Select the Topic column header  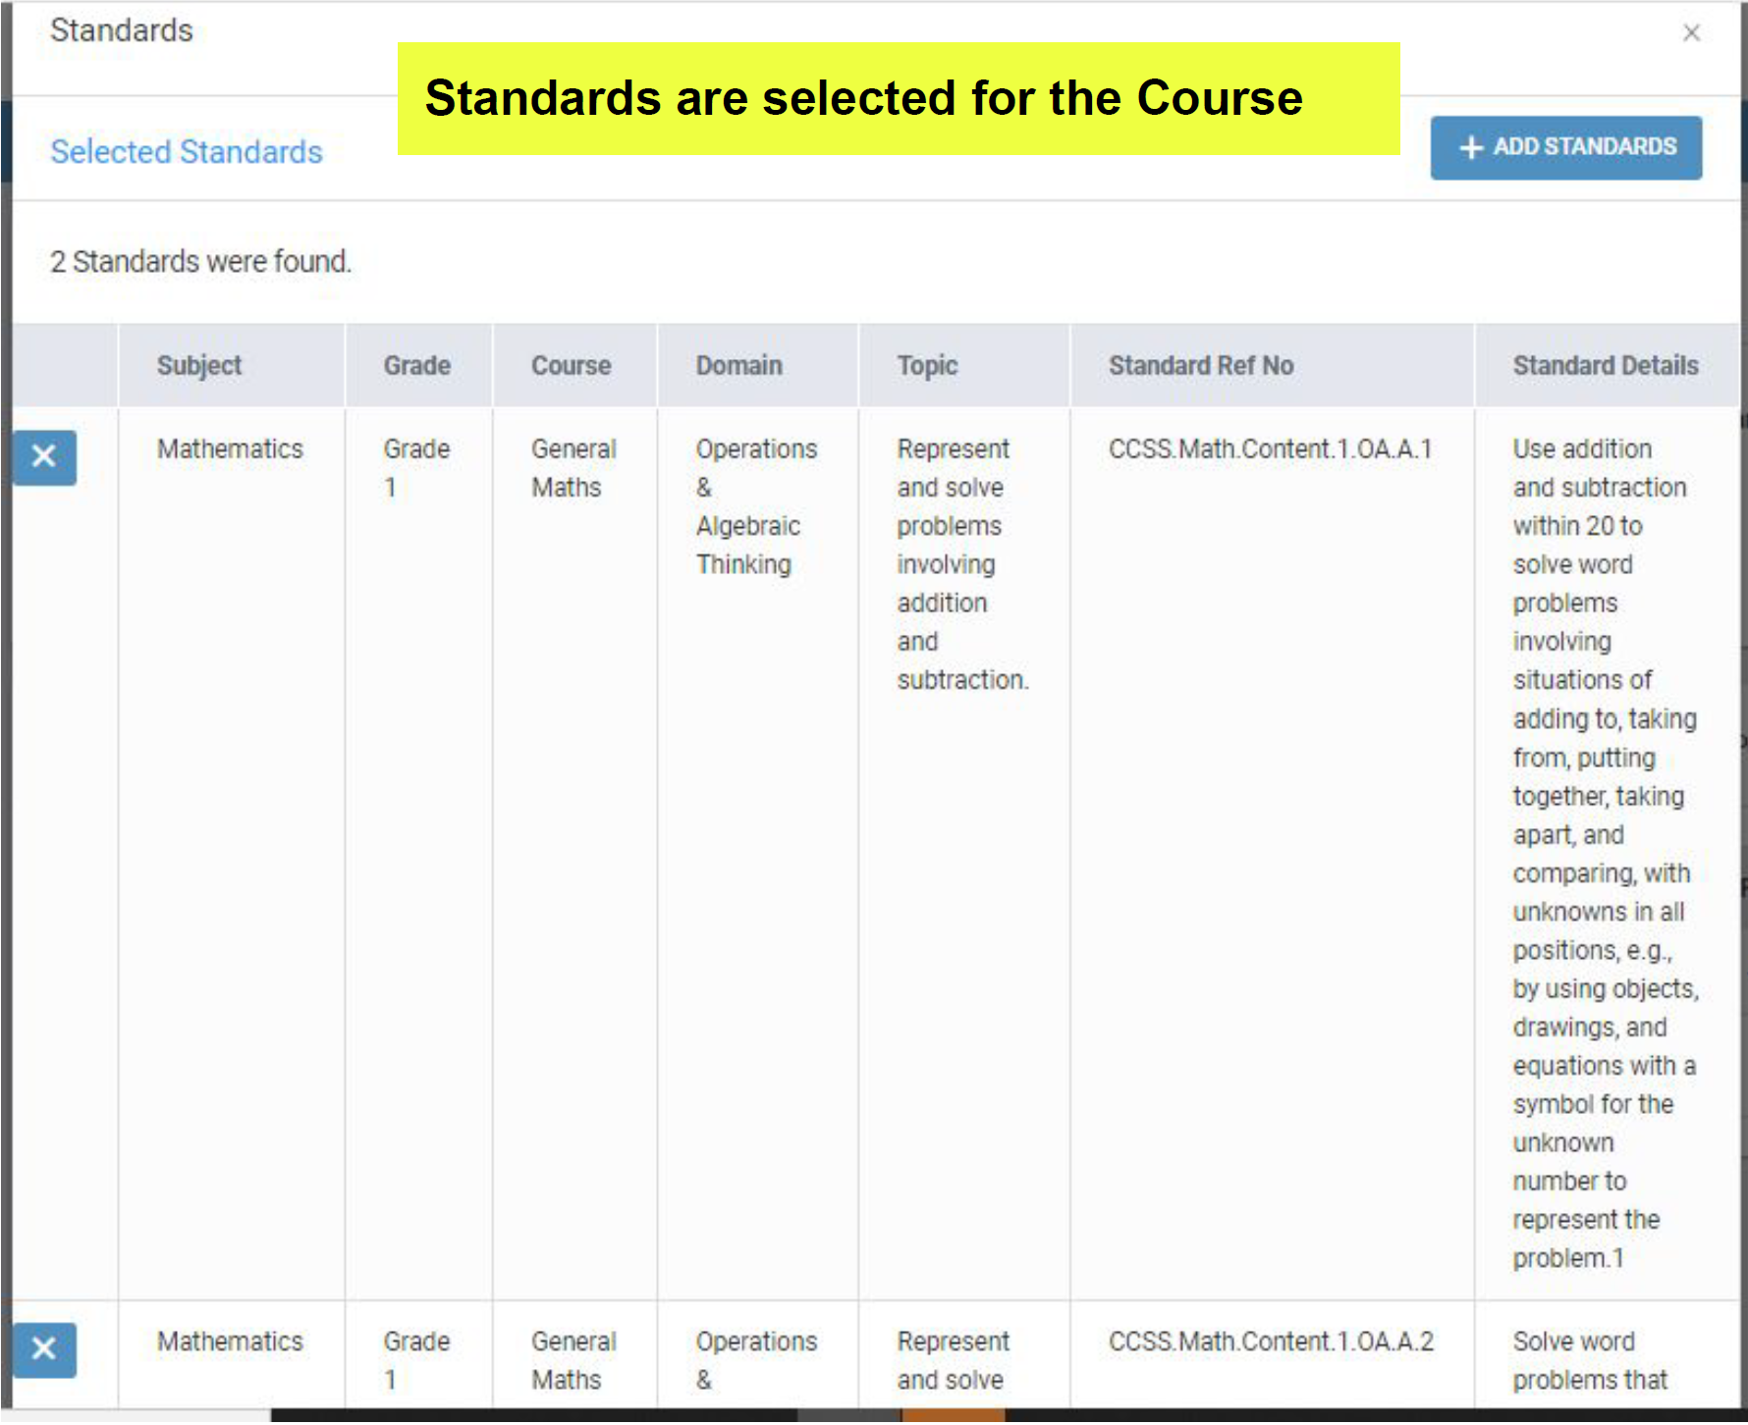click(927, 365)
